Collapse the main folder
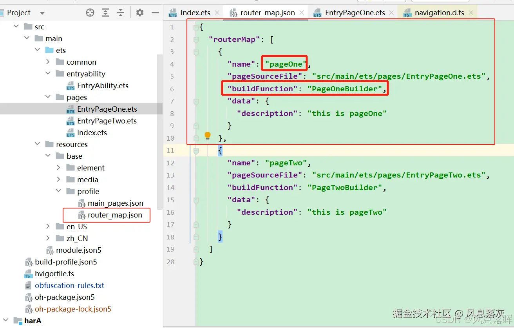Screen dimensions: 514x328 tap(27, 38)
